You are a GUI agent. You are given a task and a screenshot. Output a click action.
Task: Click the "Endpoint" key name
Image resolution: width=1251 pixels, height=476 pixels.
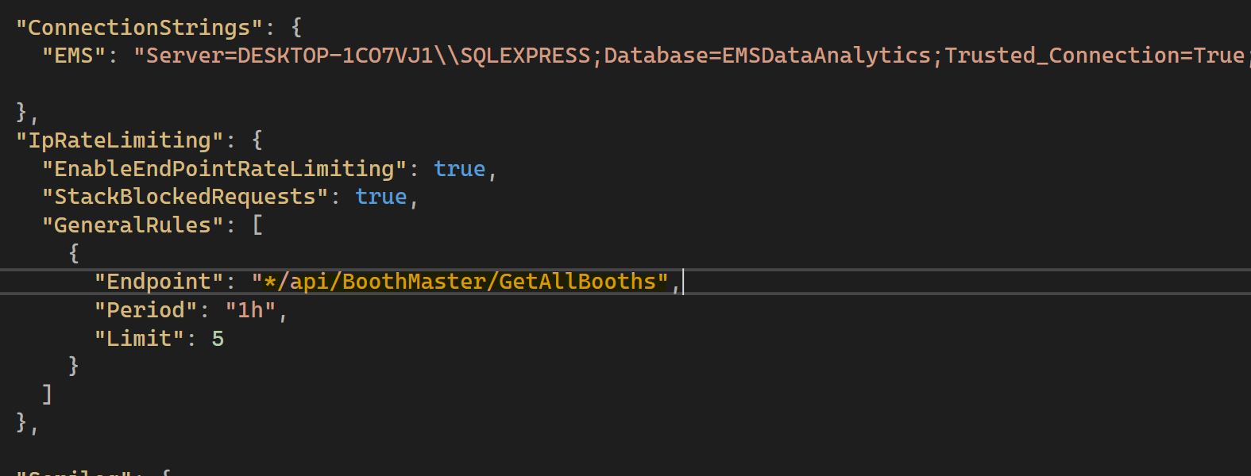click(x=159, y=282)
